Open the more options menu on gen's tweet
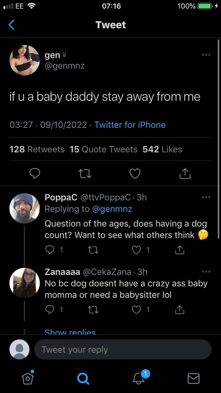Image resolution: width=221 pixels, height=393 pixels. [x=206, y=55]
